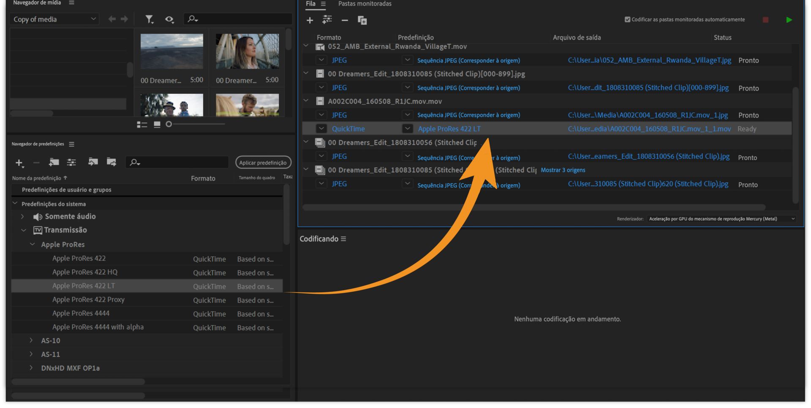Switch media browser to list view
811x408 pixels.
click(x=142, y=125)
